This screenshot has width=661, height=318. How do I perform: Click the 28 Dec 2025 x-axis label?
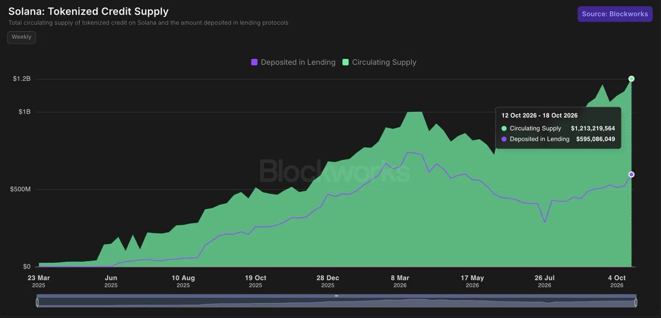click(x=328, y=281)
